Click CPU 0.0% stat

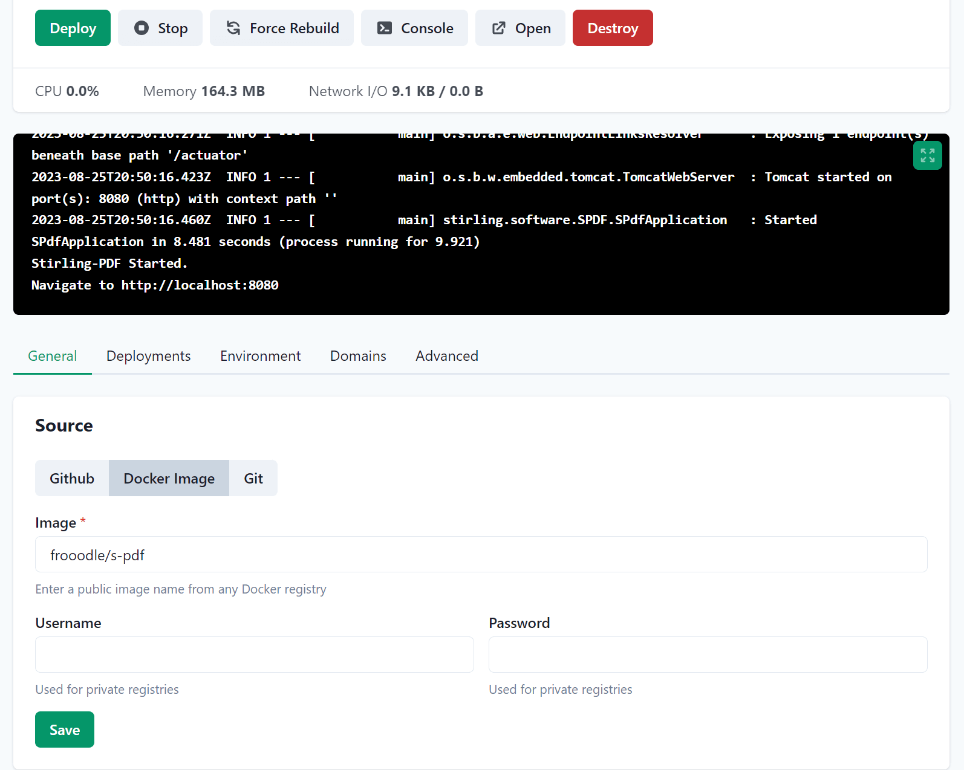(67, 91)
